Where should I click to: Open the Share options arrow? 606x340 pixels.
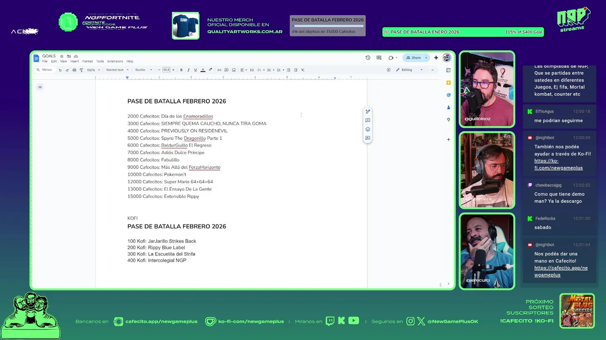pos(426,58)
